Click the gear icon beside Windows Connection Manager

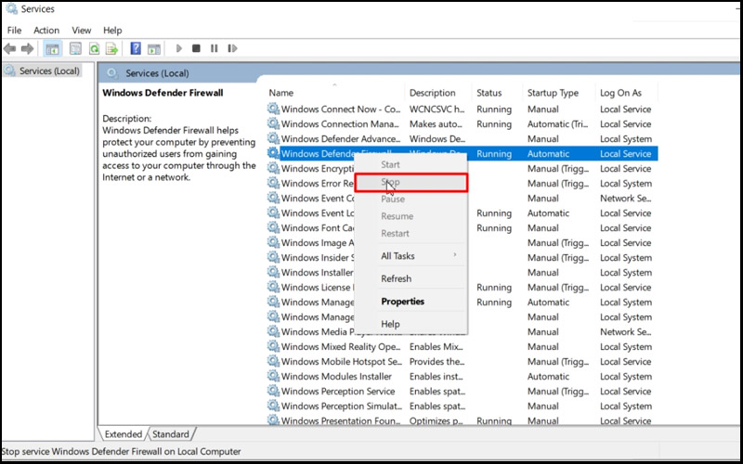pyautogui.click(x=273, y=123)
